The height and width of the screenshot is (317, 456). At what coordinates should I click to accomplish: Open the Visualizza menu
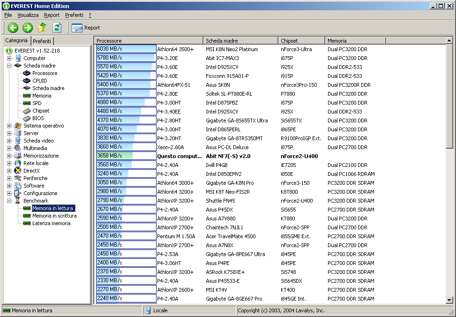coord(28,15)
